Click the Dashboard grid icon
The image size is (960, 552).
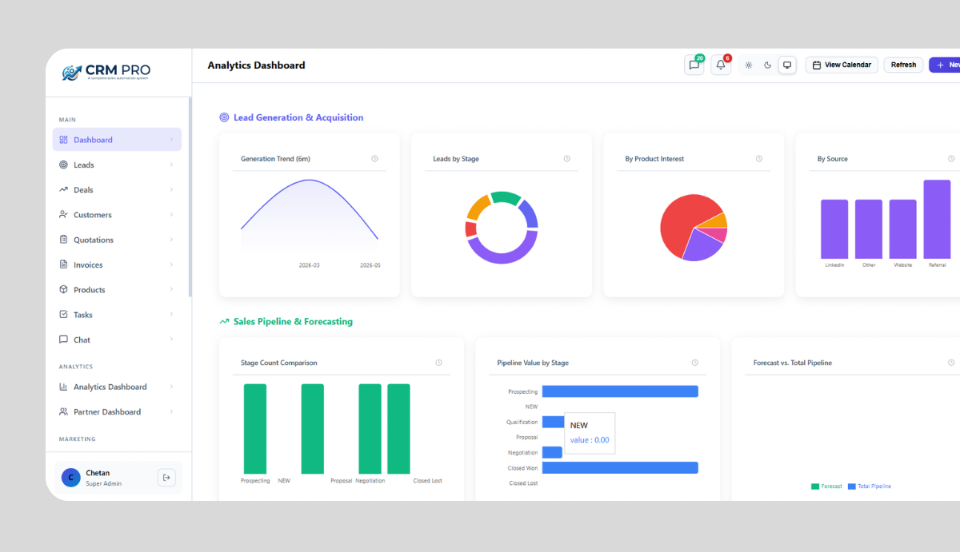[x=64, y=140]
